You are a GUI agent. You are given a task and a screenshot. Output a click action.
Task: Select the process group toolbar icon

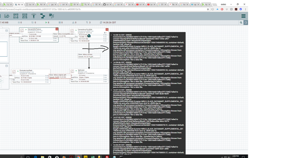tap(16, 16)
